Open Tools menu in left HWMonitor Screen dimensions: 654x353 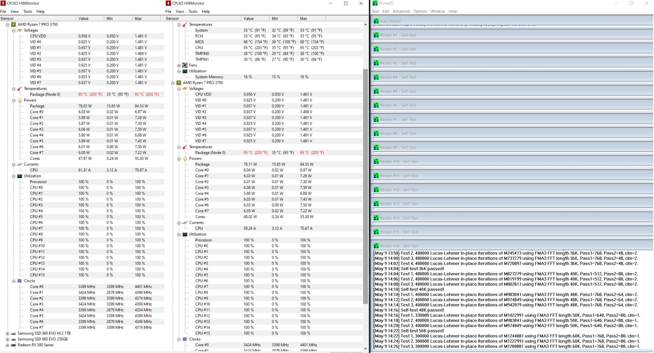click(27, 11)
